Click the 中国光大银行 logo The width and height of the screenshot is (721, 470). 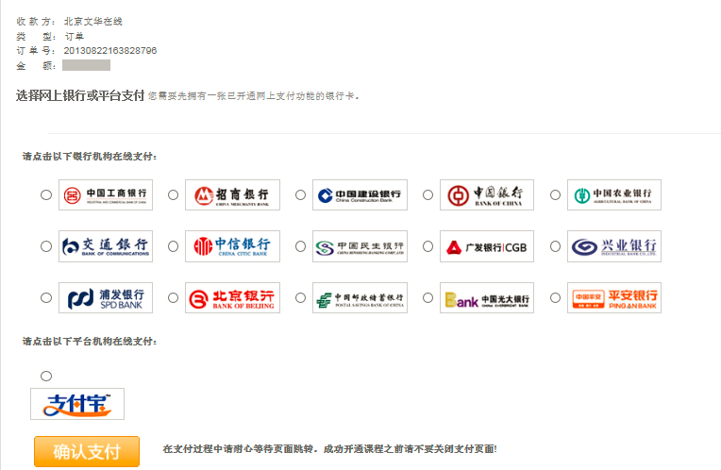tap(487, 298)
